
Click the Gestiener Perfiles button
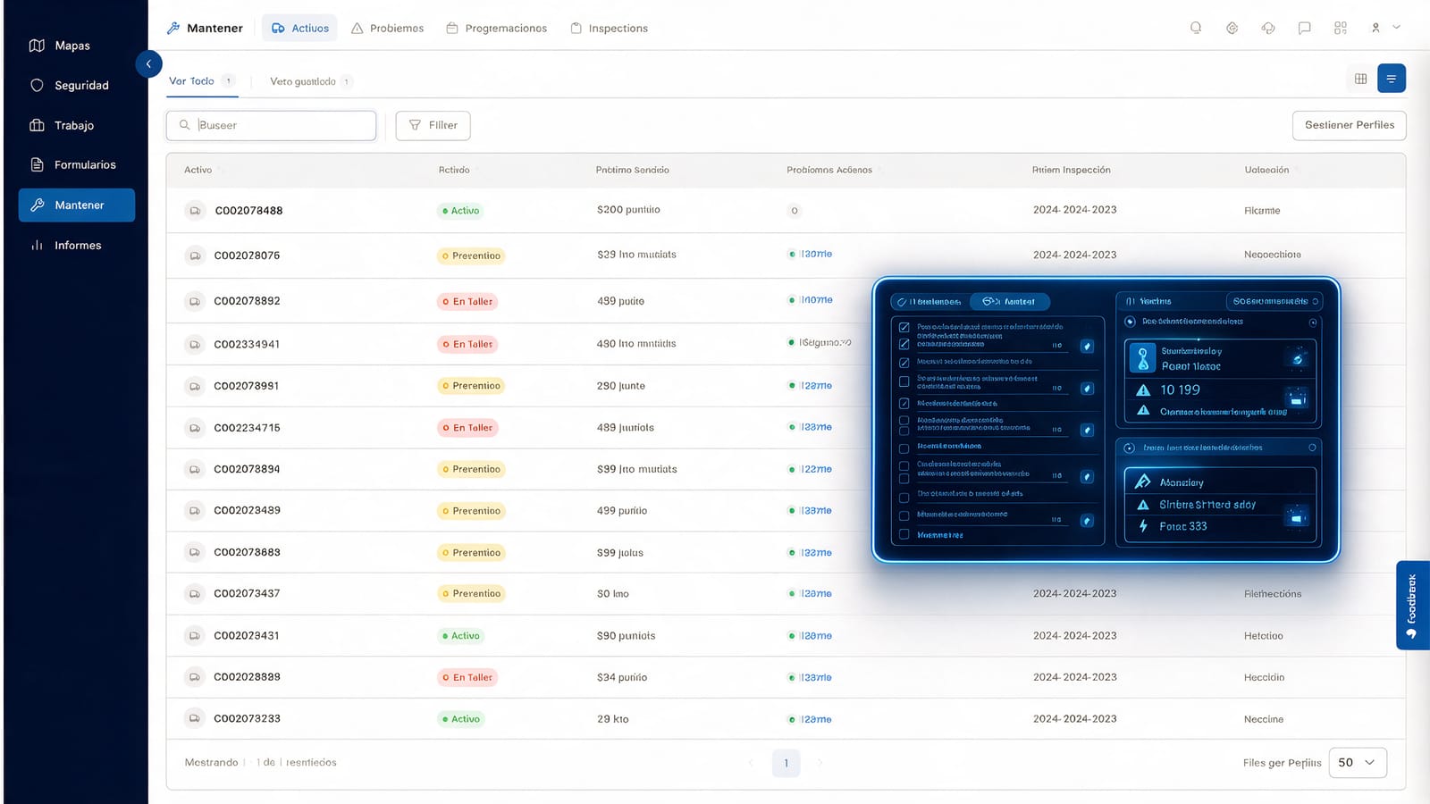pos(1350,125)
